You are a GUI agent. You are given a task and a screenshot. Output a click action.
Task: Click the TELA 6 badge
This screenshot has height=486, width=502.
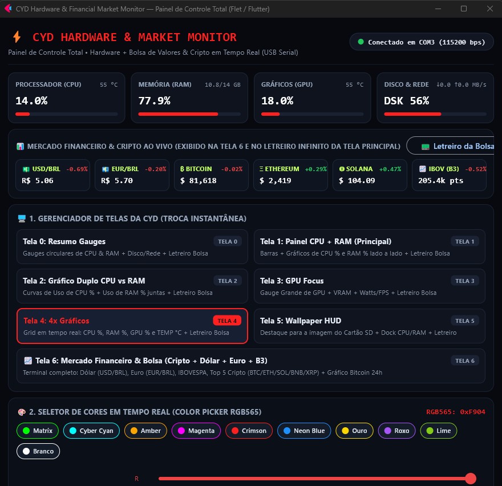[x=465, y=361]
